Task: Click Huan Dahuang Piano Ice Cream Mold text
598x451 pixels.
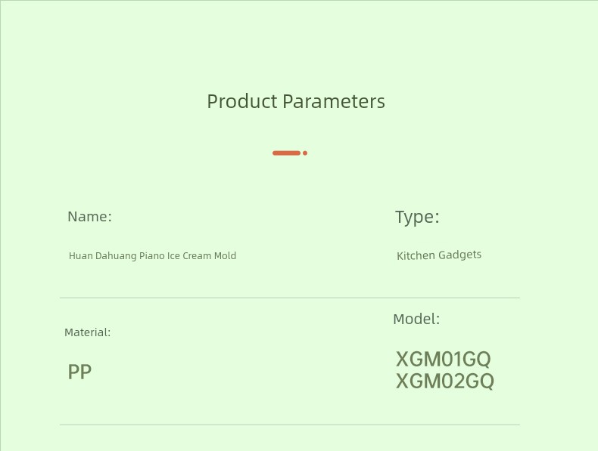Action: click(153, 256)
